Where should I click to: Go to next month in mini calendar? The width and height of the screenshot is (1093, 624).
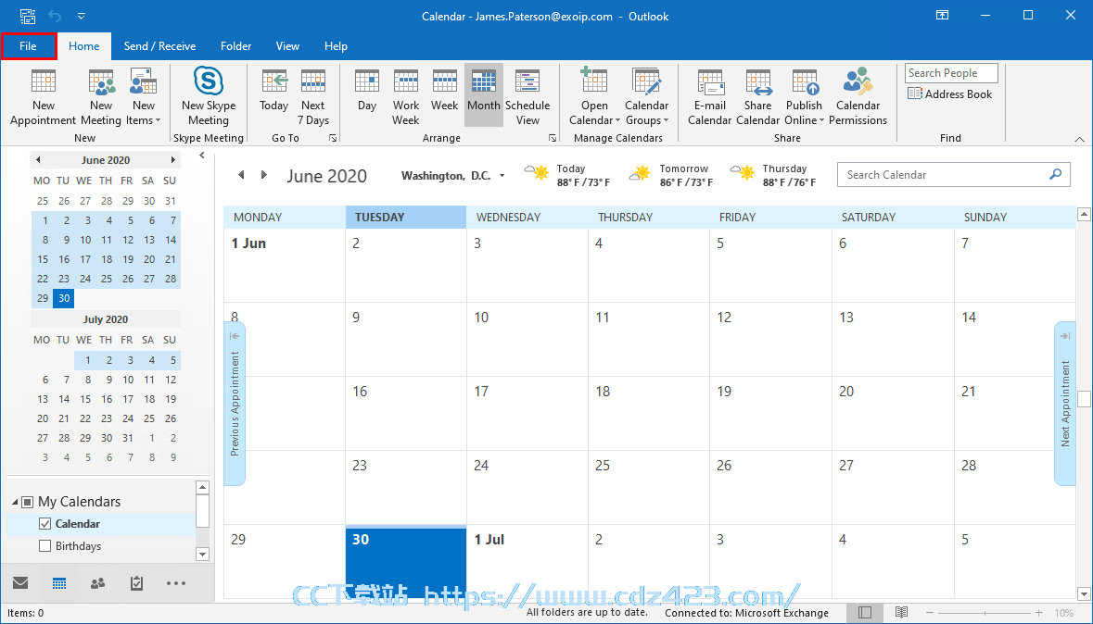[172, 160]
